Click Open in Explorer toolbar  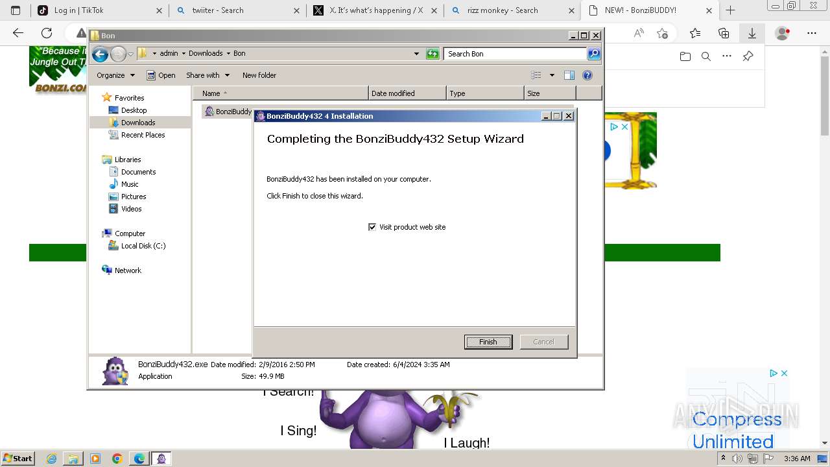click(x=161, y=75)
